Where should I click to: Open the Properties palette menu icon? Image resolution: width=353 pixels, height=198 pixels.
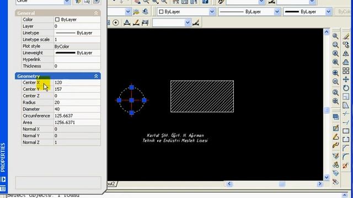click(3, 189)
